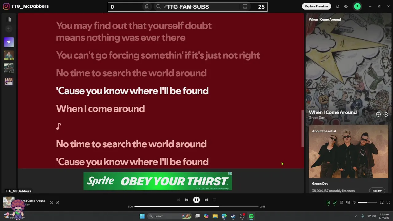The height and width of the screenshot is (221, 393).
Task: Click the minus icon in the bottom player bar
Action: [x=52, y=202]
